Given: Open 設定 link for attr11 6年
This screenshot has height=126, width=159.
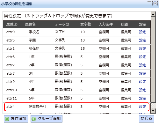Looking at the screenshot, I should [x=142, y=98].
